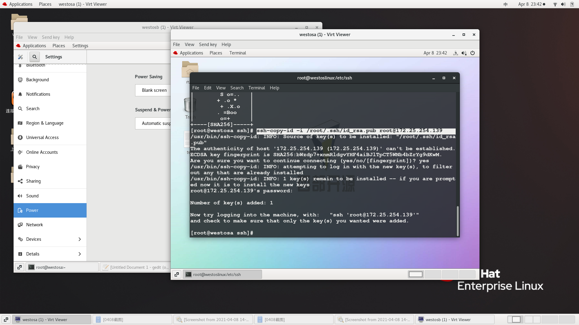
Task: Click volume icon in westosa guest panel
Action: coord(464,53)
